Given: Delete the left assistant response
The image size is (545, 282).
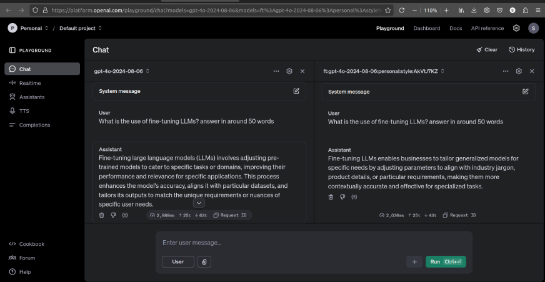Looking at the screenshot, I should click(x=101, y=215).
